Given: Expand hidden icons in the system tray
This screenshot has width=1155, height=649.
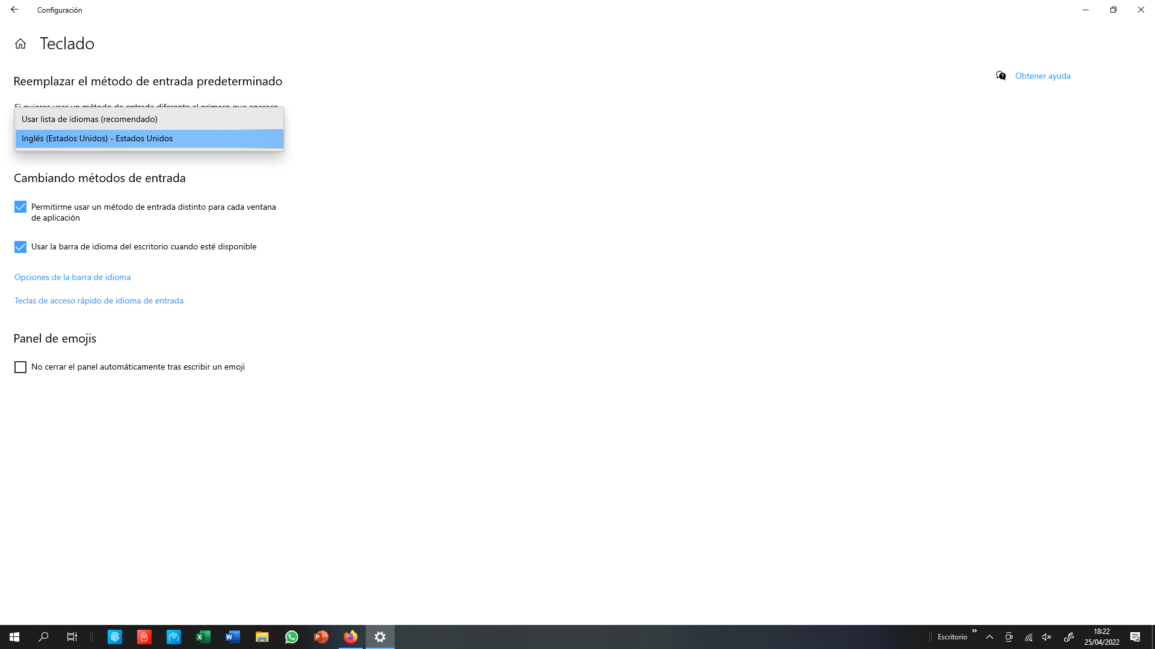Looking at the screenshot, I should (989, 637).
